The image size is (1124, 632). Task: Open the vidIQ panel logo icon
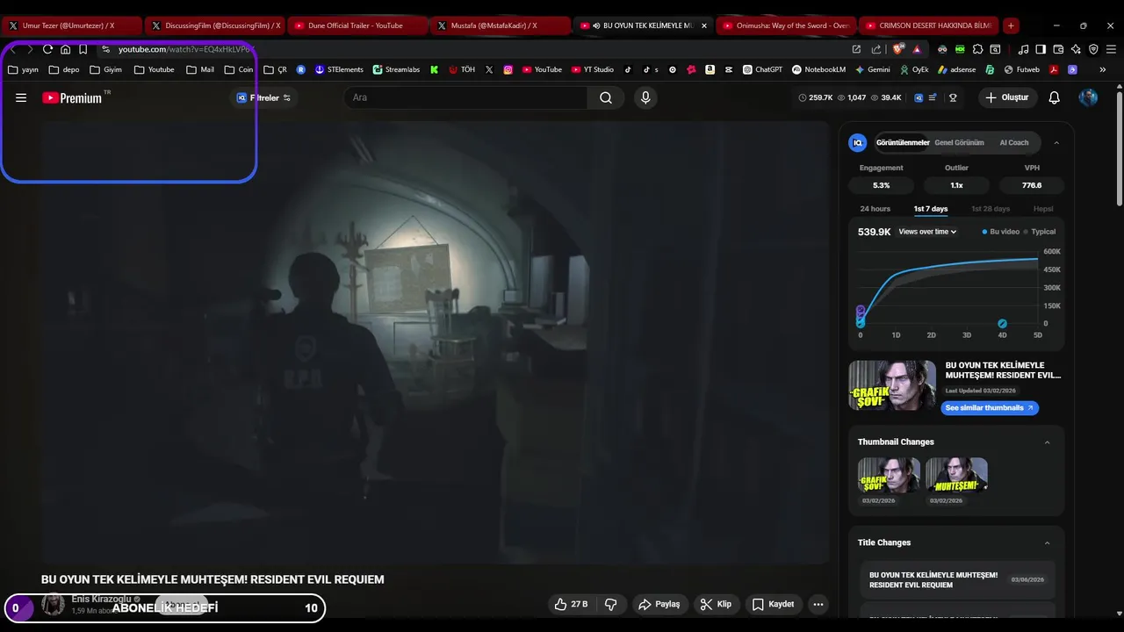click(x=858, y=142)
